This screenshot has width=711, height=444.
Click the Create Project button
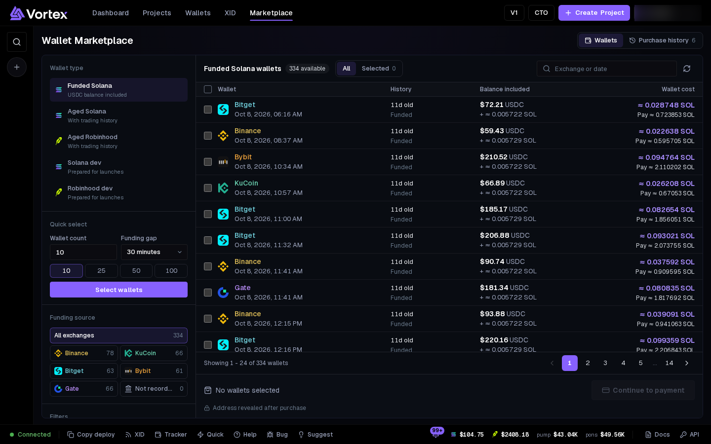coord(594,13)
